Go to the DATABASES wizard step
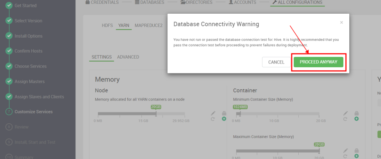Image resolution: width=381 pixels, height=159 pixels. coord(149,2)
